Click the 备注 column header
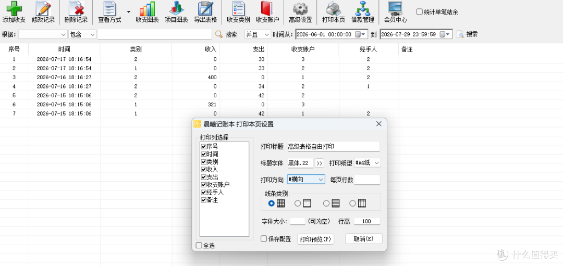Screen dimensions: 563x266 (481, 49)
